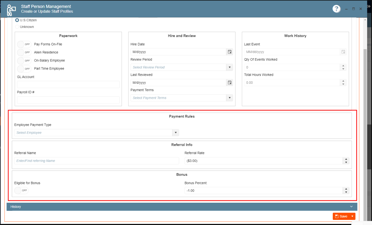This screenshot has height=225, width=372.
Task: Turn on Eligible for Bonus toggle
Action: [21, 190]
